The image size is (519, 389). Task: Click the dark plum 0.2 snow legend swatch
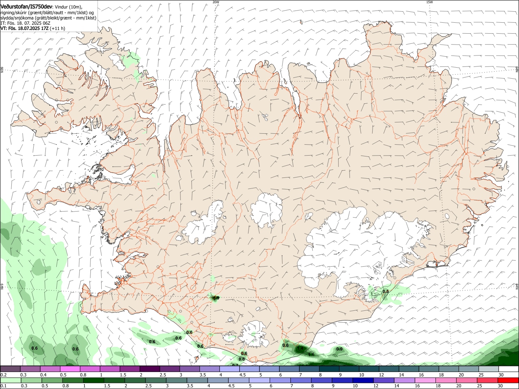click(x=10, y=369)
